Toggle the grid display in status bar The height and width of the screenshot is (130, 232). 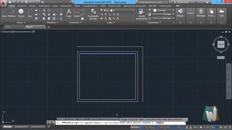point(143,127)
